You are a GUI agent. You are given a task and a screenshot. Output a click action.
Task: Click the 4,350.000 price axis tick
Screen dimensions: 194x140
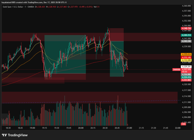[x=186, y=26]
